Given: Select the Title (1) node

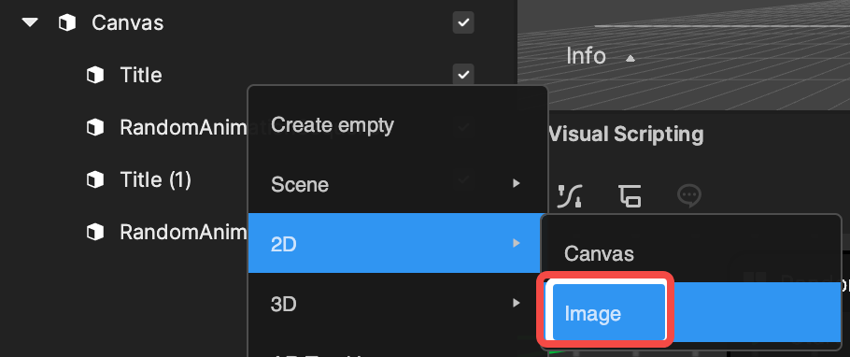Looking at the screenshot, I should click(156, 179).
